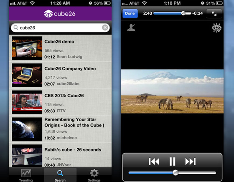Tap the left phone battery icon

(x=107, y=3)
